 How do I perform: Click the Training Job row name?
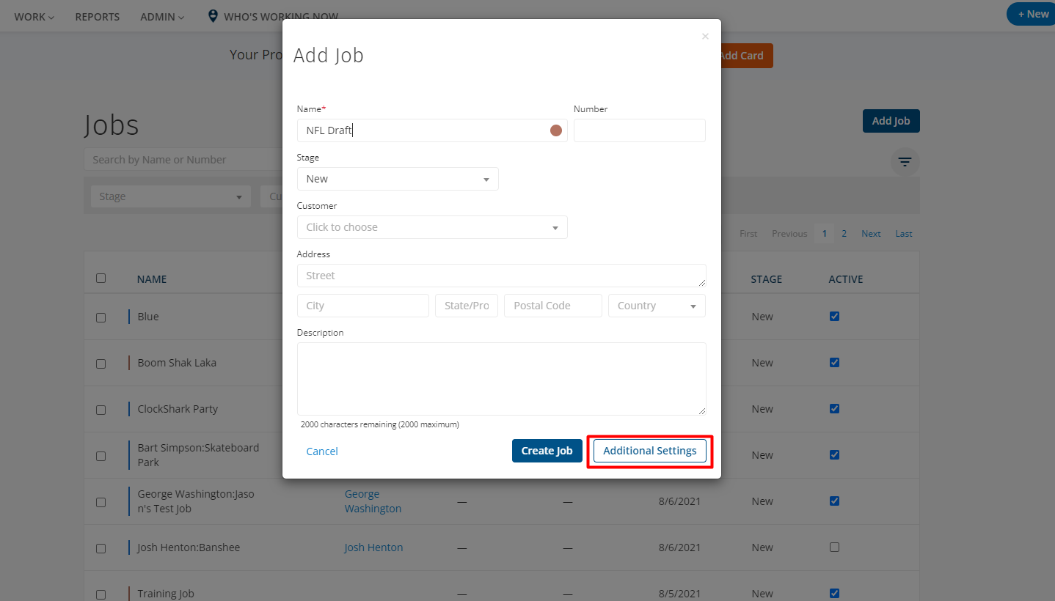click(x=166, y=594)
